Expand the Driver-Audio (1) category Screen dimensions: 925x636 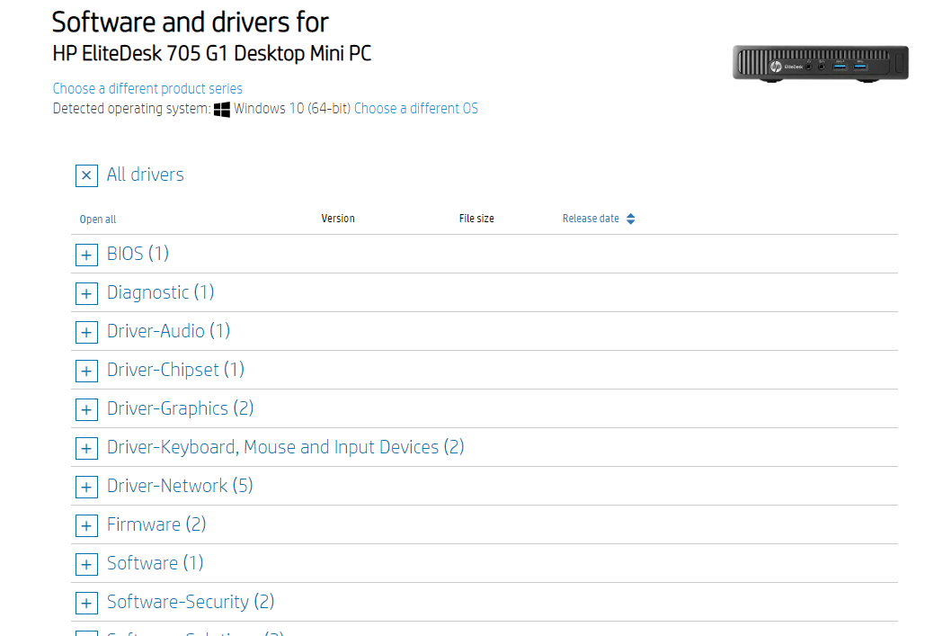coord(86,332)
